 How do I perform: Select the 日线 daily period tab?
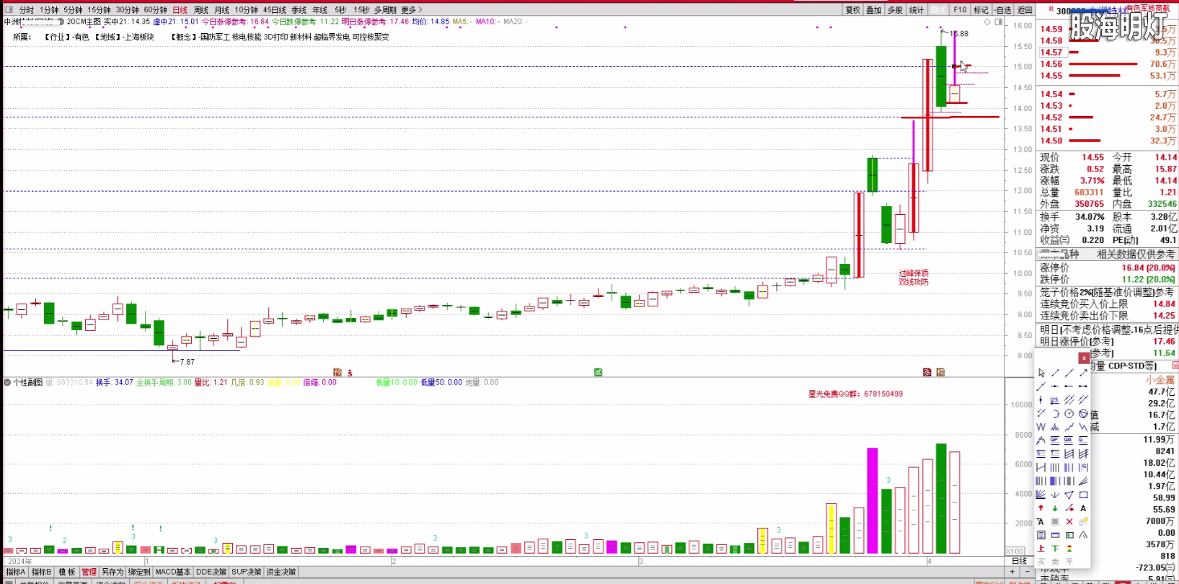click(x=180, y=10)
